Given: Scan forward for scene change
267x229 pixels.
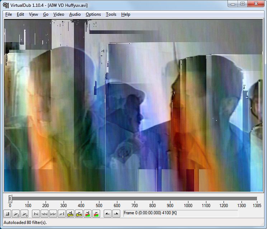Looking at the screenshot, I should tap(96, 214).
